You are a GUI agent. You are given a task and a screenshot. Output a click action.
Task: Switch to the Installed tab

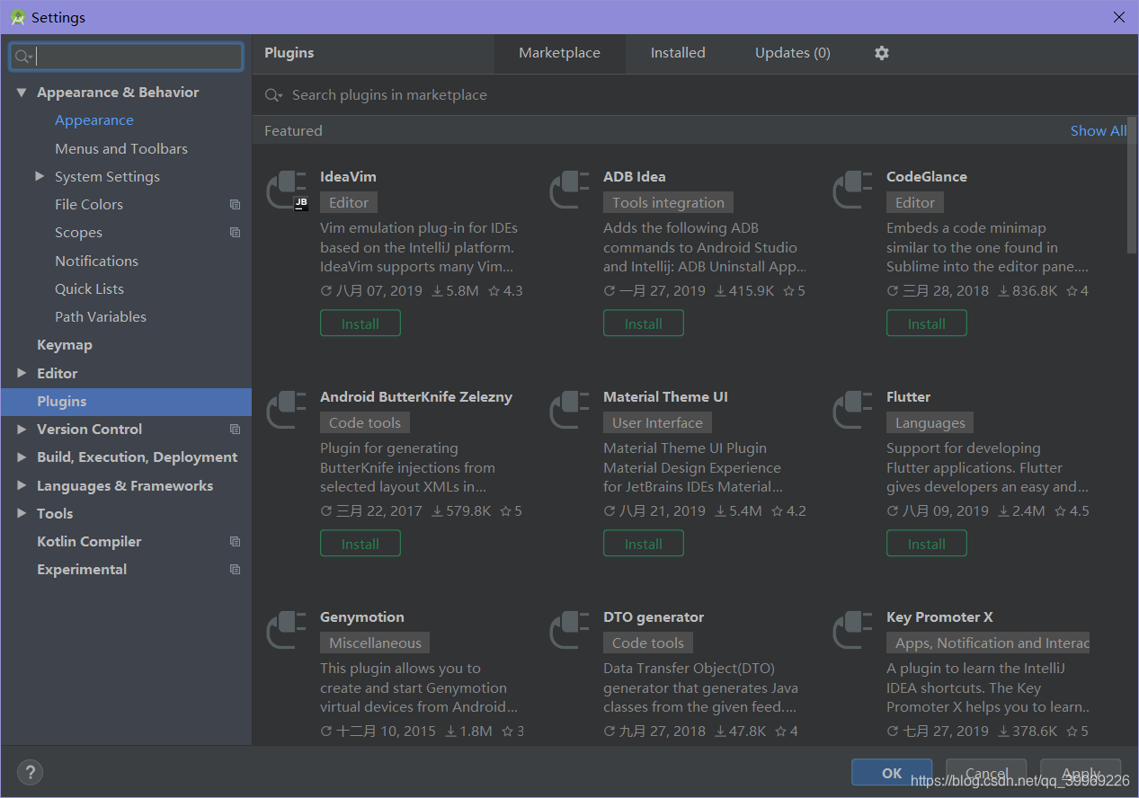coord(678,53)
